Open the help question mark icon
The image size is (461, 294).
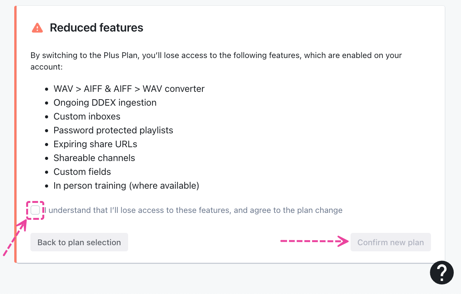click(442, 272)
